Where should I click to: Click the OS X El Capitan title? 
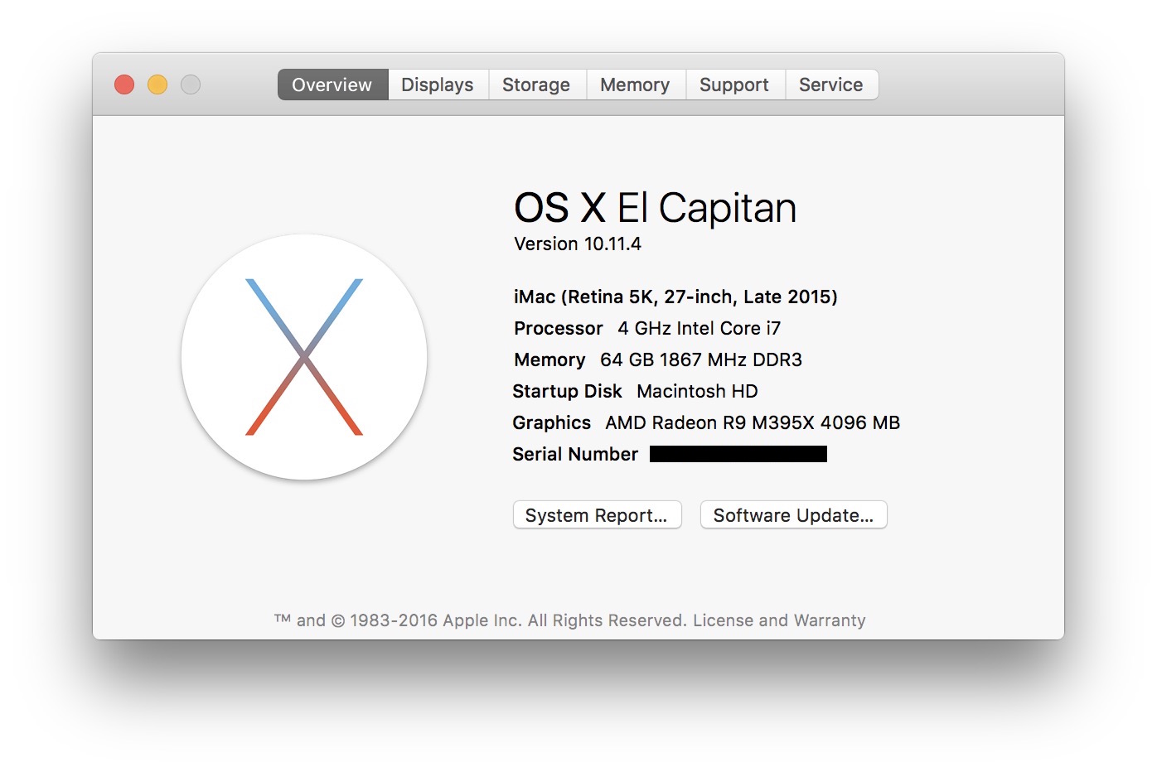[x=655, y=208]
